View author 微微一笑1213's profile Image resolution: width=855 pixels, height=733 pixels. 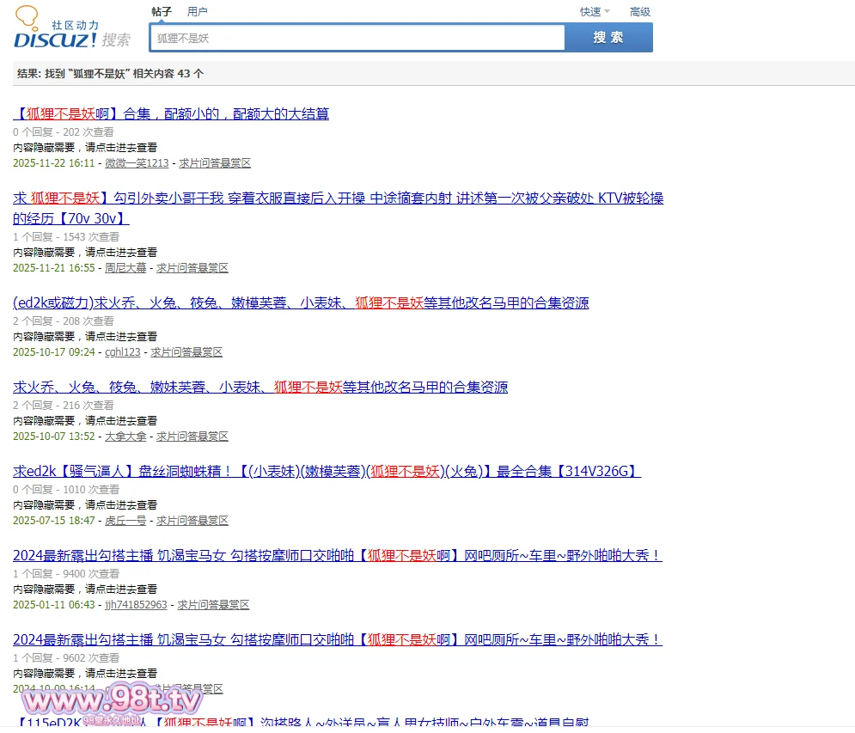tap(137, 163)
